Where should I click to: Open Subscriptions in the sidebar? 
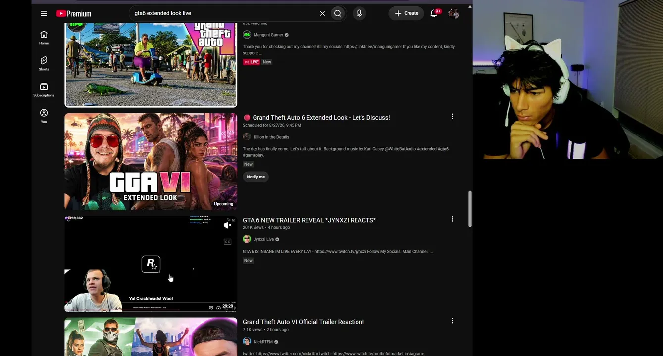point(44,89)
